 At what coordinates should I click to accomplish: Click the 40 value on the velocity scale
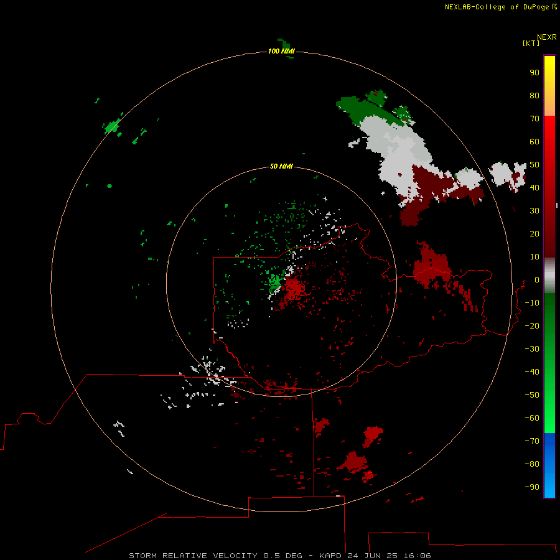coord(534,188)
